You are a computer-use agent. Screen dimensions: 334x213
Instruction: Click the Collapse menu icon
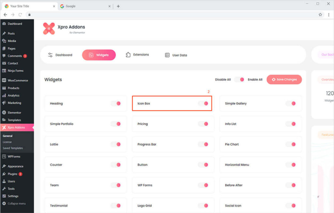pyautogui.click(x=4, y=204)
